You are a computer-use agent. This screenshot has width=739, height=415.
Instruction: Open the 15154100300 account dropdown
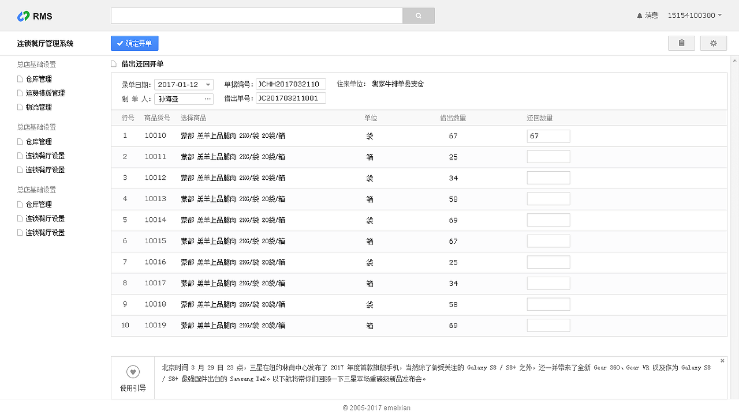695,16
